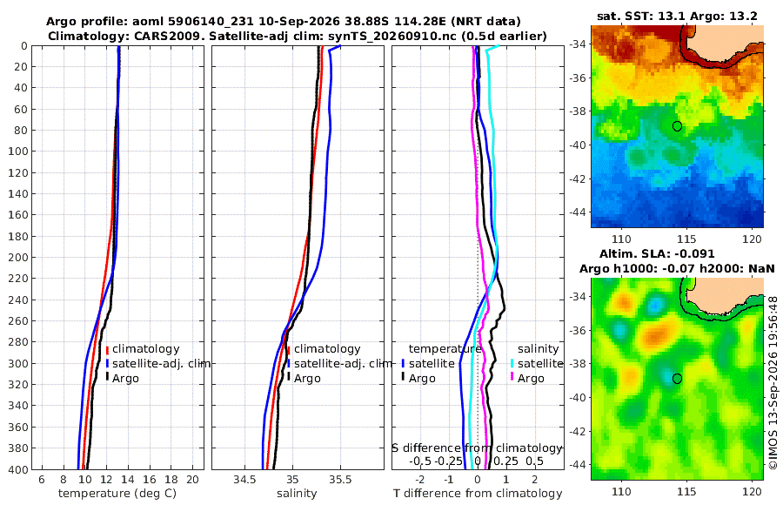Click the Argo profile title text

(x=284, y=22)
